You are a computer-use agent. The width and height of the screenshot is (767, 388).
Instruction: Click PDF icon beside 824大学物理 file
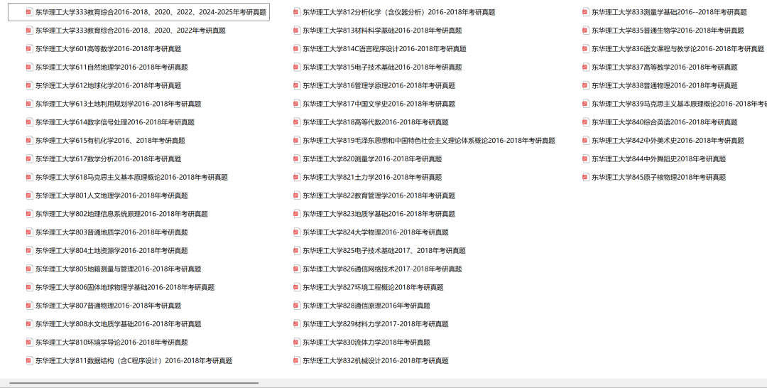[296, 232]
